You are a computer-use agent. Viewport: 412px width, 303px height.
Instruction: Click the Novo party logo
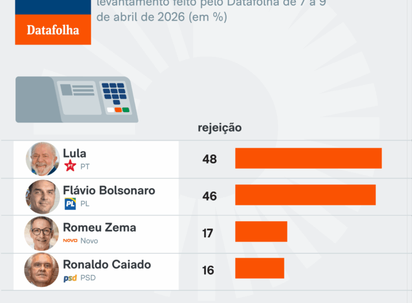[70, 241]
